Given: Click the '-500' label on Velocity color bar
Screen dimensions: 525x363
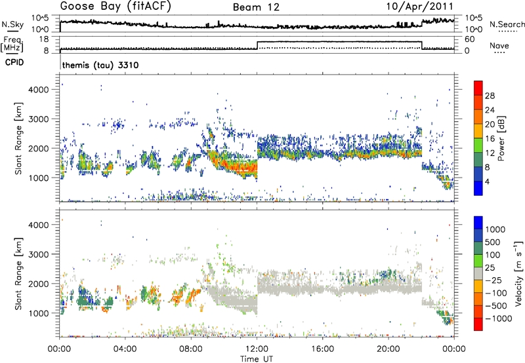Looking at the screenshot, I should coord(496,306).
